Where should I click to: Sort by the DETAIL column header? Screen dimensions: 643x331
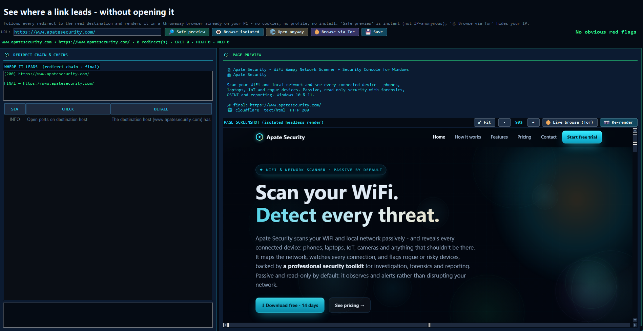point(161,109)
